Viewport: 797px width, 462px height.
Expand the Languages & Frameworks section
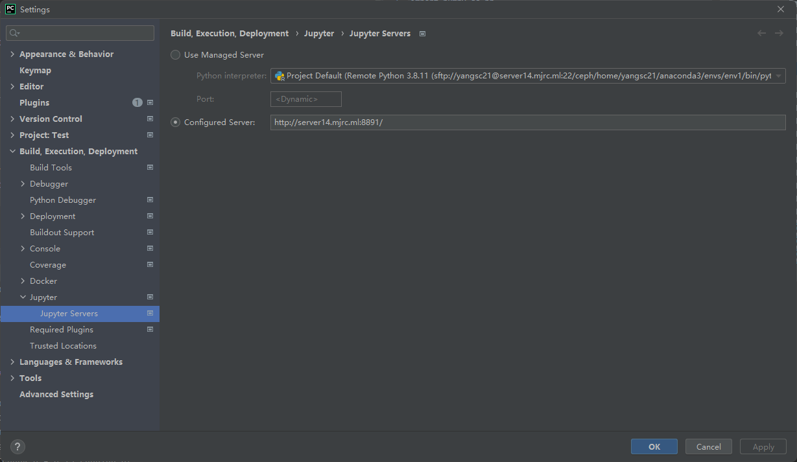click(12, 362)
